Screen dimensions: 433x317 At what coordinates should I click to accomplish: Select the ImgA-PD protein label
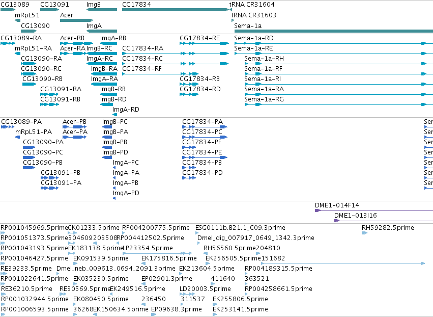pyautogui.click(x=126, y=193)
